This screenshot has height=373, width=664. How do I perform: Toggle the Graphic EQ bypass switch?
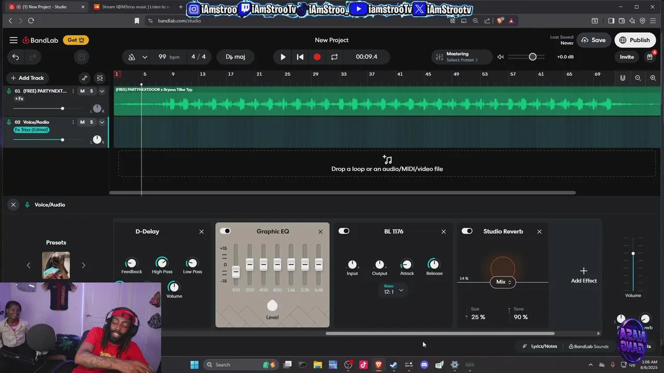coord(225,231)
